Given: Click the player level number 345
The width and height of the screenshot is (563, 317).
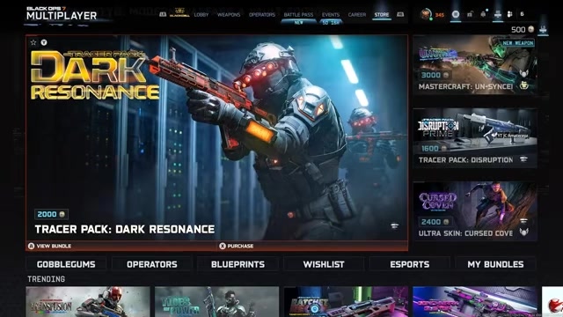Looking at the screenshot, I should [440, 15].
